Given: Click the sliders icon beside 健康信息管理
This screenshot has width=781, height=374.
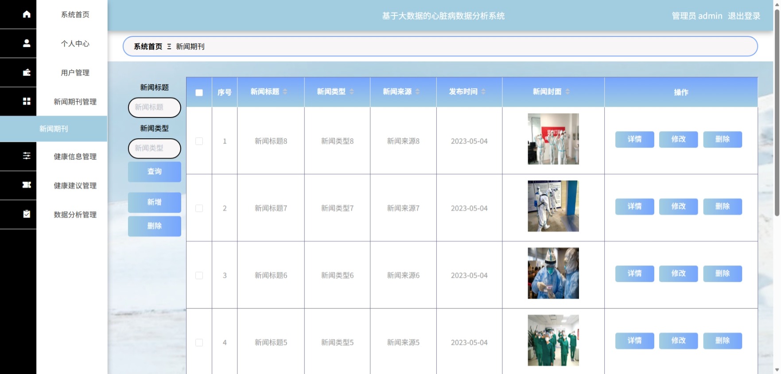Looking at the screenshot, I should (x=27, y=156).
